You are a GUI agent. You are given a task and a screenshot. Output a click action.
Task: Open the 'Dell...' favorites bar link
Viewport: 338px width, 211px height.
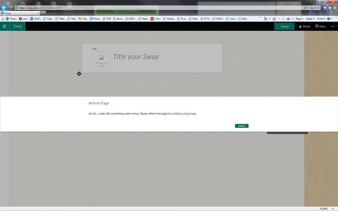(243, 19)
